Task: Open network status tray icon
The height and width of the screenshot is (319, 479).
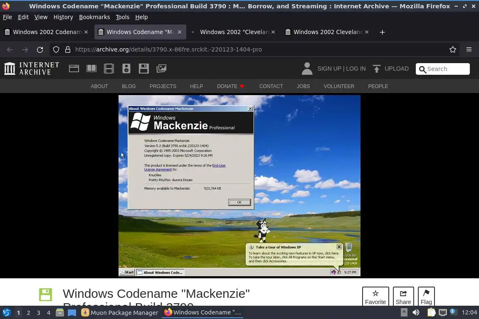Action: click(x=443, y=313)
